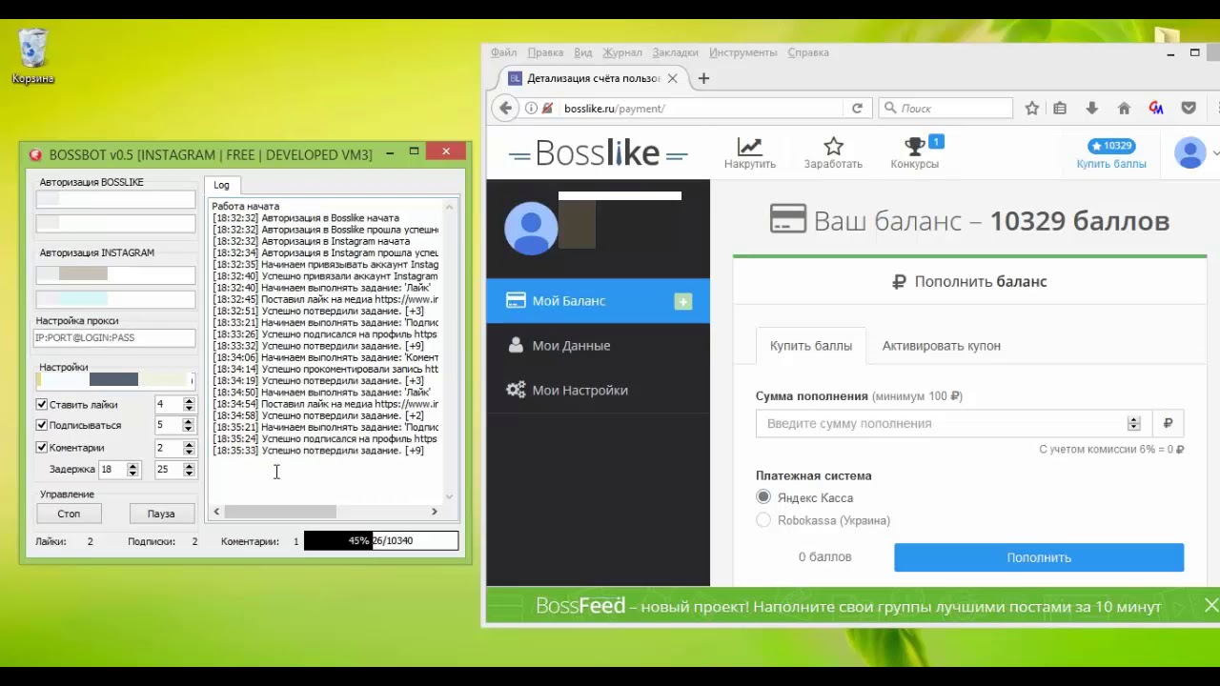
Task: Toggle the Ставить лайки checkbox
Action: (x=42, y=404)
